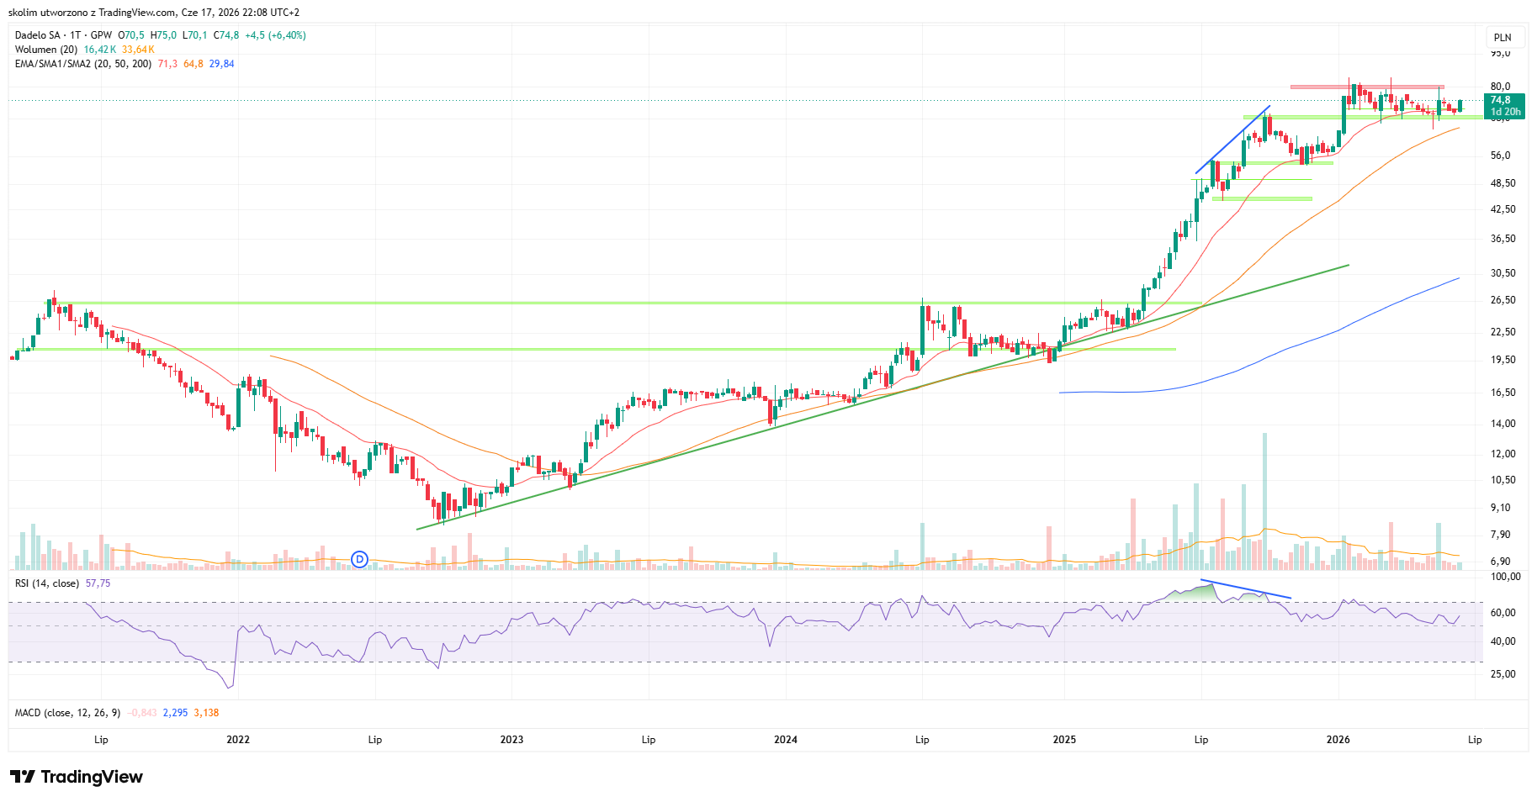Click the 2026 label on time axis
1537x802 pixels.
[1338, 740]
